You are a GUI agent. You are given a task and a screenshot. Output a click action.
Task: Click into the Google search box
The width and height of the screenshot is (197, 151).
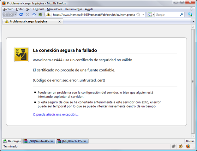[167, 15]
